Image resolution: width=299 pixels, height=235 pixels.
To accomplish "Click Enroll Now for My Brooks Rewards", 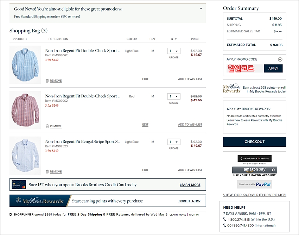I will (x=189, y=201).
